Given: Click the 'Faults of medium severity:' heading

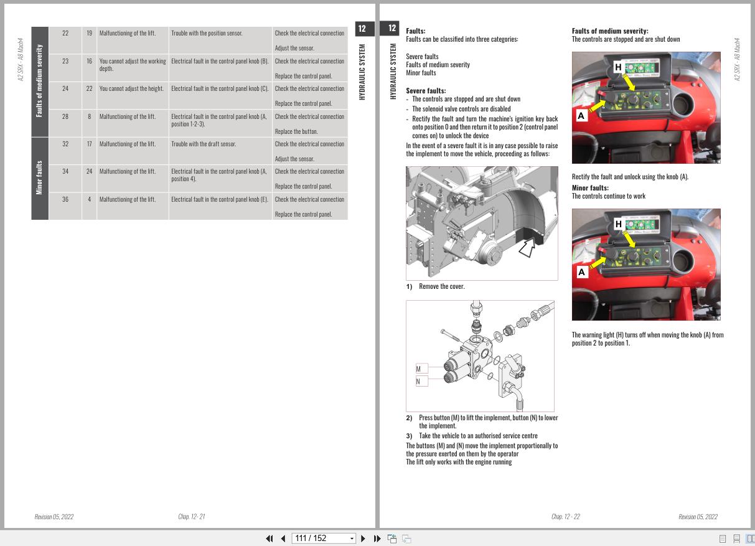Looking at the screenshot, I should click(x=610, y=31).
